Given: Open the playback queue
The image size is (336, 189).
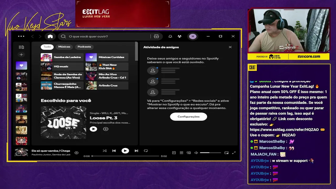Looking at the screenshot, I should point(181,153).
